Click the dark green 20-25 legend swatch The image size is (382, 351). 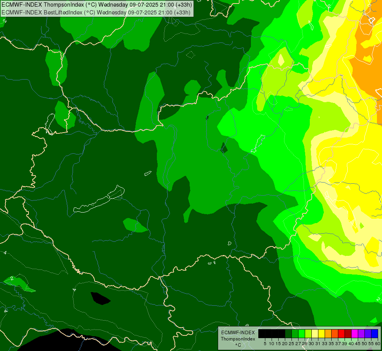click(x=288, y=333)
